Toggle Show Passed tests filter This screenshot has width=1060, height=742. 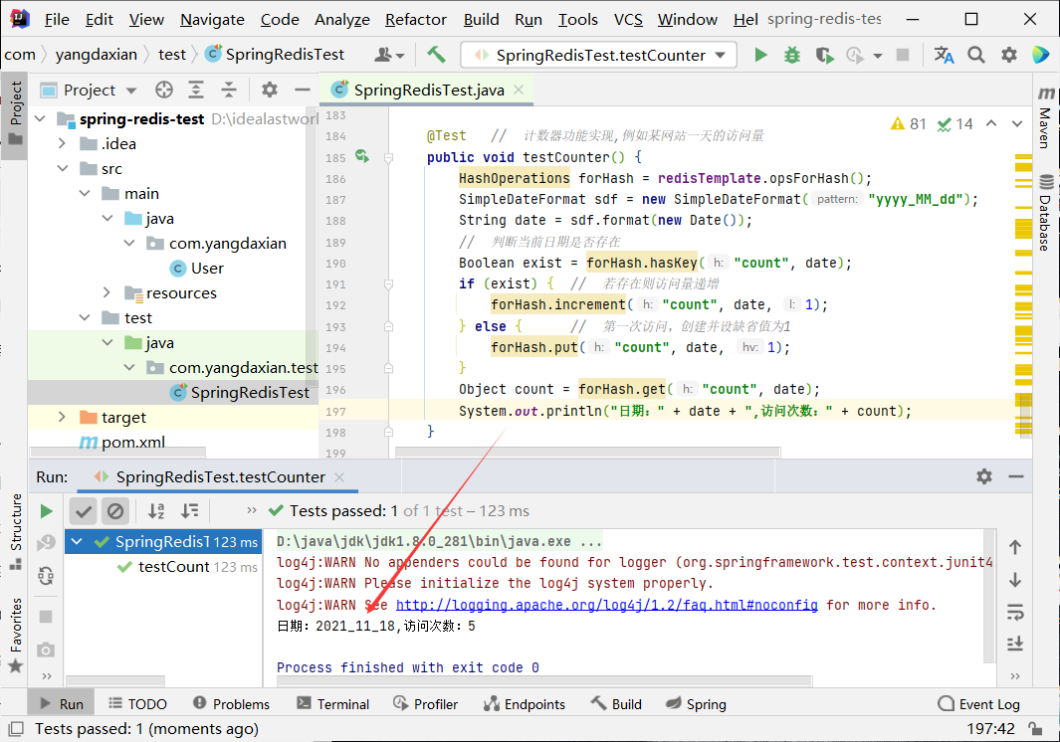tap(84, 511)
